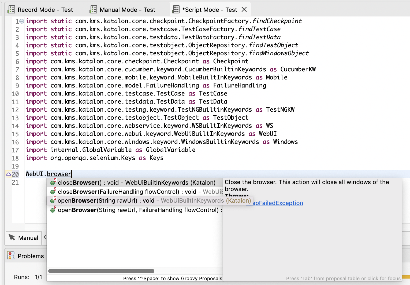The image size is (410, 285).
Task: Click the WSBuiltInKeywords import line
Action: point(150,126)
